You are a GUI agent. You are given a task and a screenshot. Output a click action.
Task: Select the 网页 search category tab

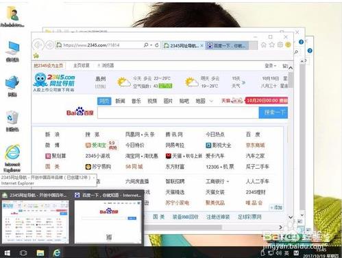click(104, 101)
